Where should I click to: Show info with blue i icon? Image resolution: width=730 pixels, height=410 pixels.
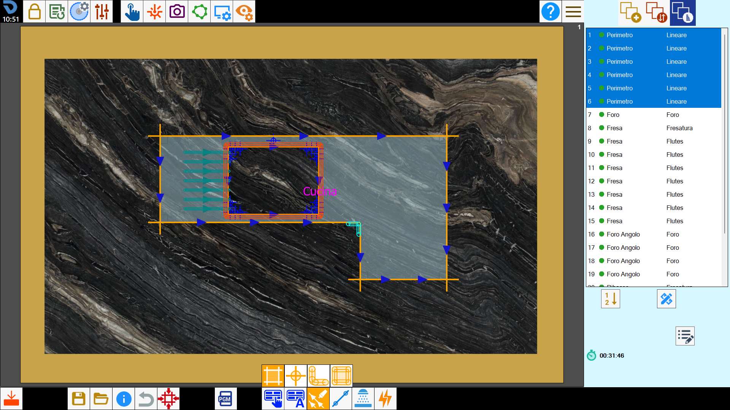coord(124,399)
